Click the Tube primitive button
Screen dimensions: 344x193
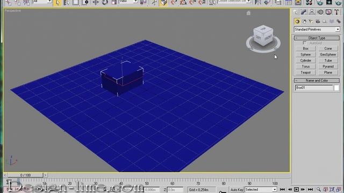click(x=328, y=61)
